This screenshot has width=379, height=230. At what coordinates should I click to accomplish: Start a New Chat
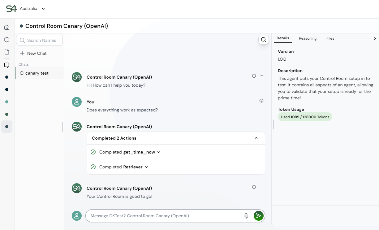pyautogui.click(x=33, y=53)
